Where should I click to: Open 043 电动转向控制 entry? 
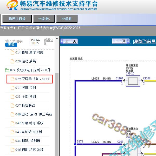[29, 132]
